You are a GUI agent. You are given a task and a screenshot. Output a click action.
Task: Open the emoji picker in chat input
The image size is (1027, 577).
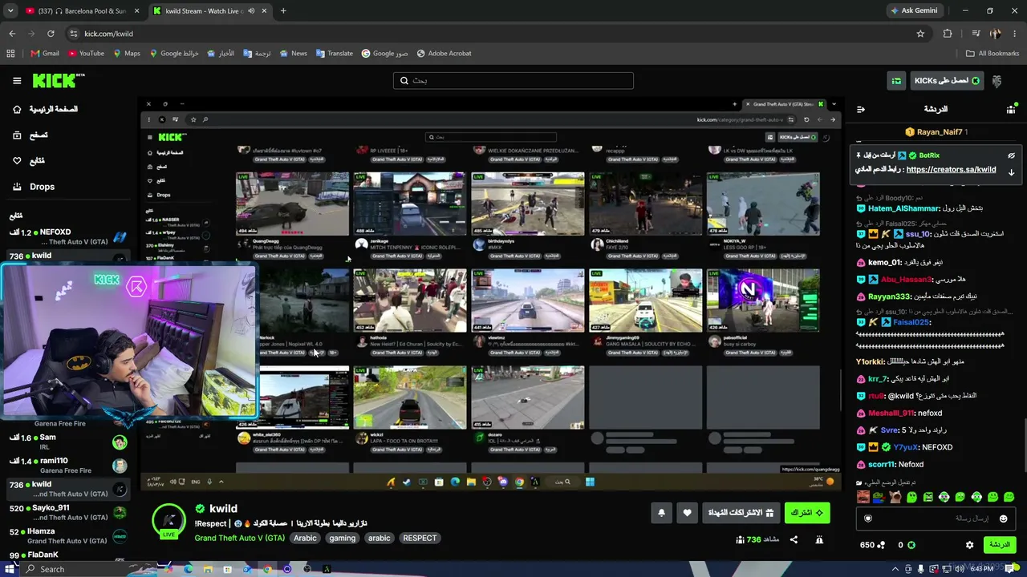pyautogui.click(x=1003, y=518)
